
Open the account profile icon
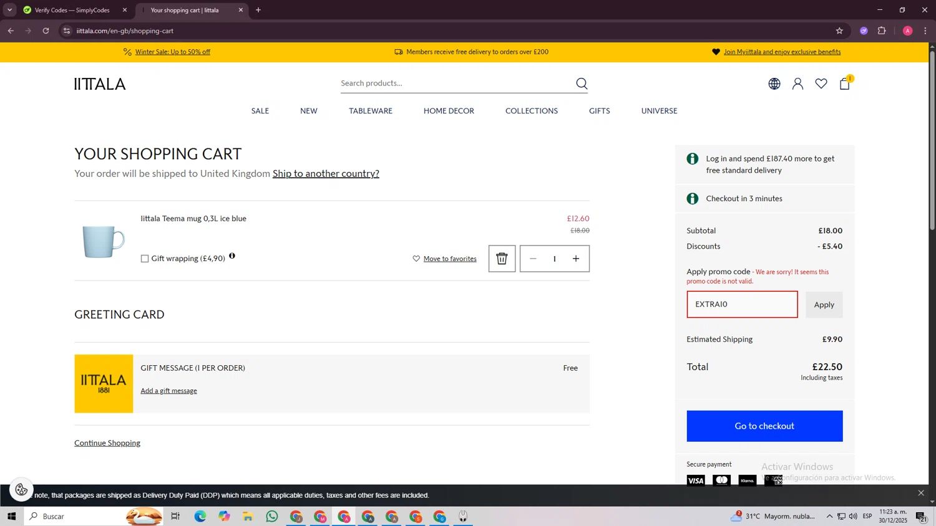[797, 84]
